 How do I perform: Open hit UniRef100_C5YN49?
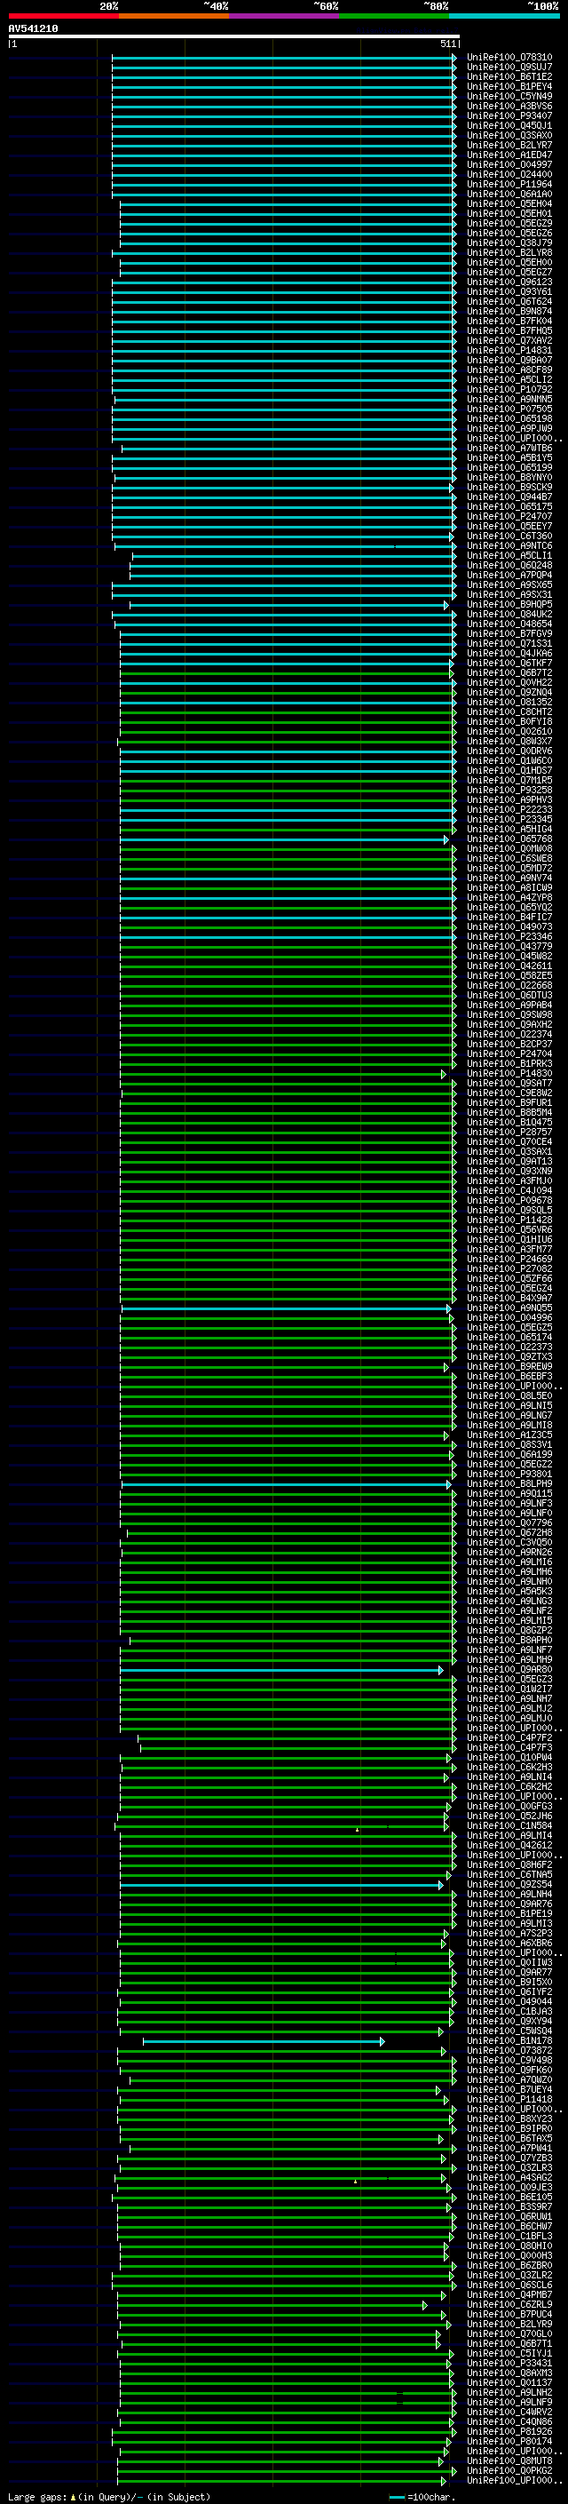pos(509,96)
